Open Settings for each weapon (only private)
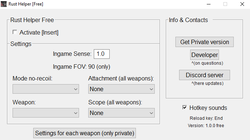The image size is (250, 140). click(85, 133)
